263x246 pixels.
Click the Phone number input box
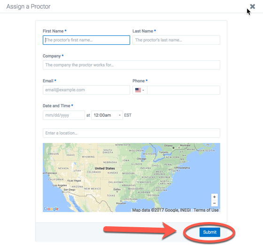(184, 90)
